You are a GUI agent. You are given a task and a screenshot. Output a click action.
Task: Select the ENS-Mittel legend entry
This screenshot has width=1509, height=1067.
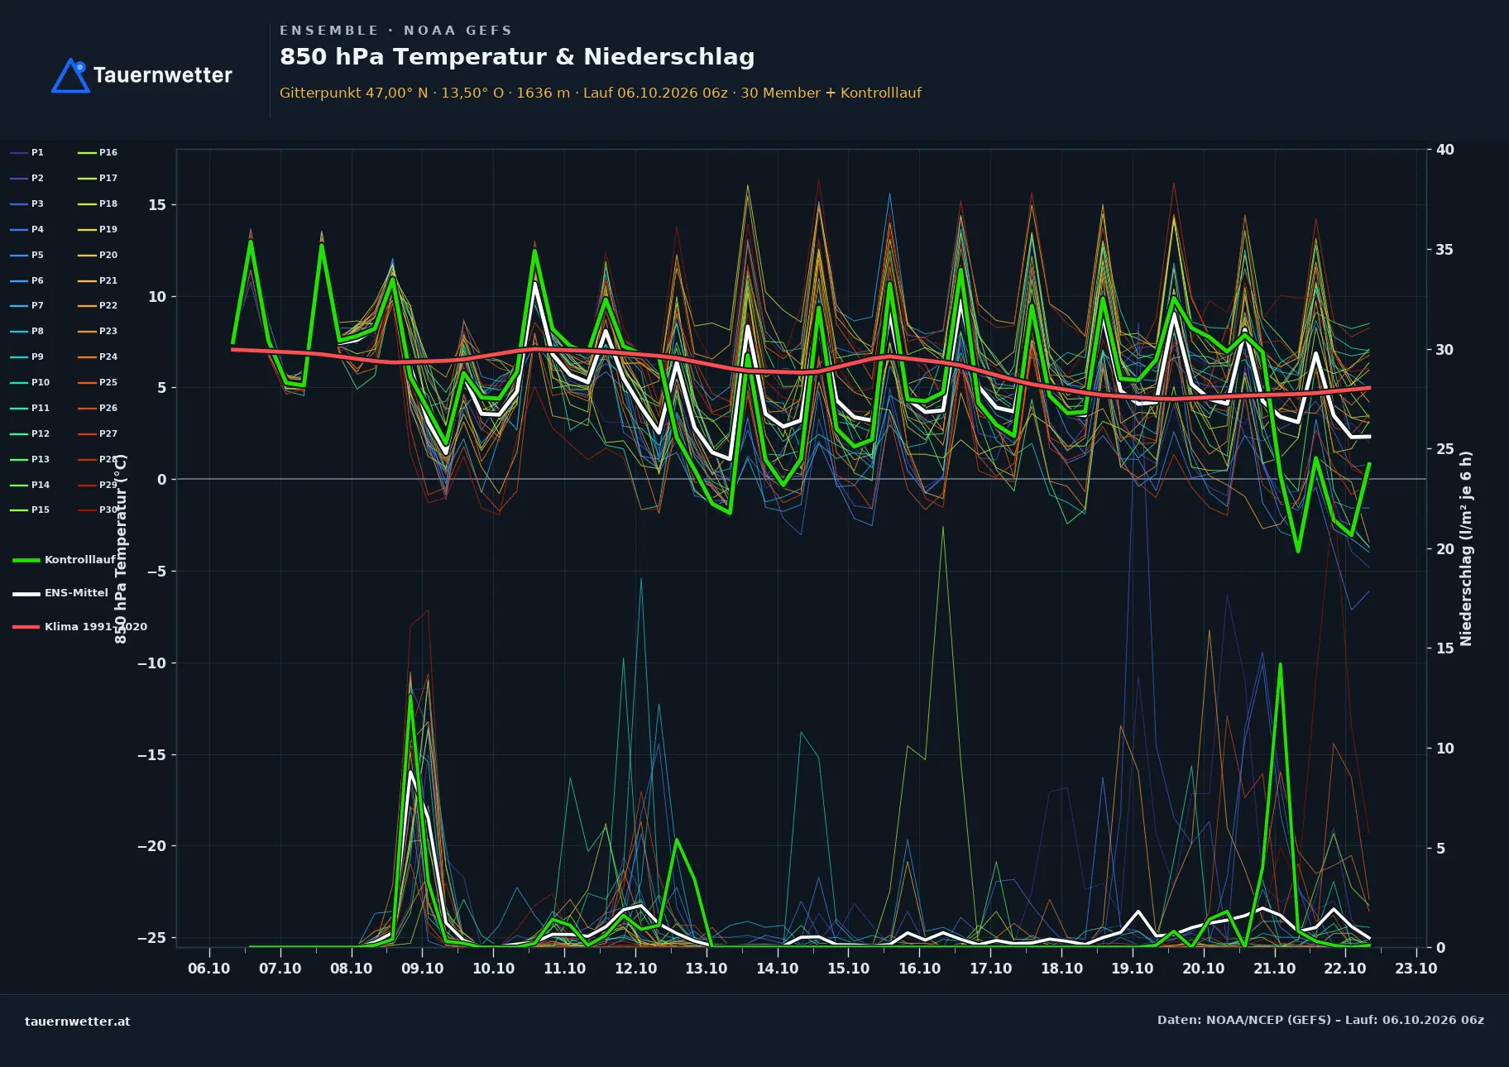pos(60,593)
